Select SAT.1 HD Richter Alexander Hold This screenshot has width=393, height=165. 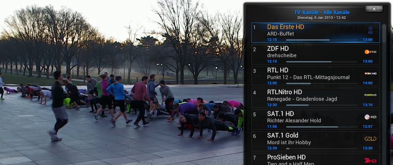pos(316,119)
